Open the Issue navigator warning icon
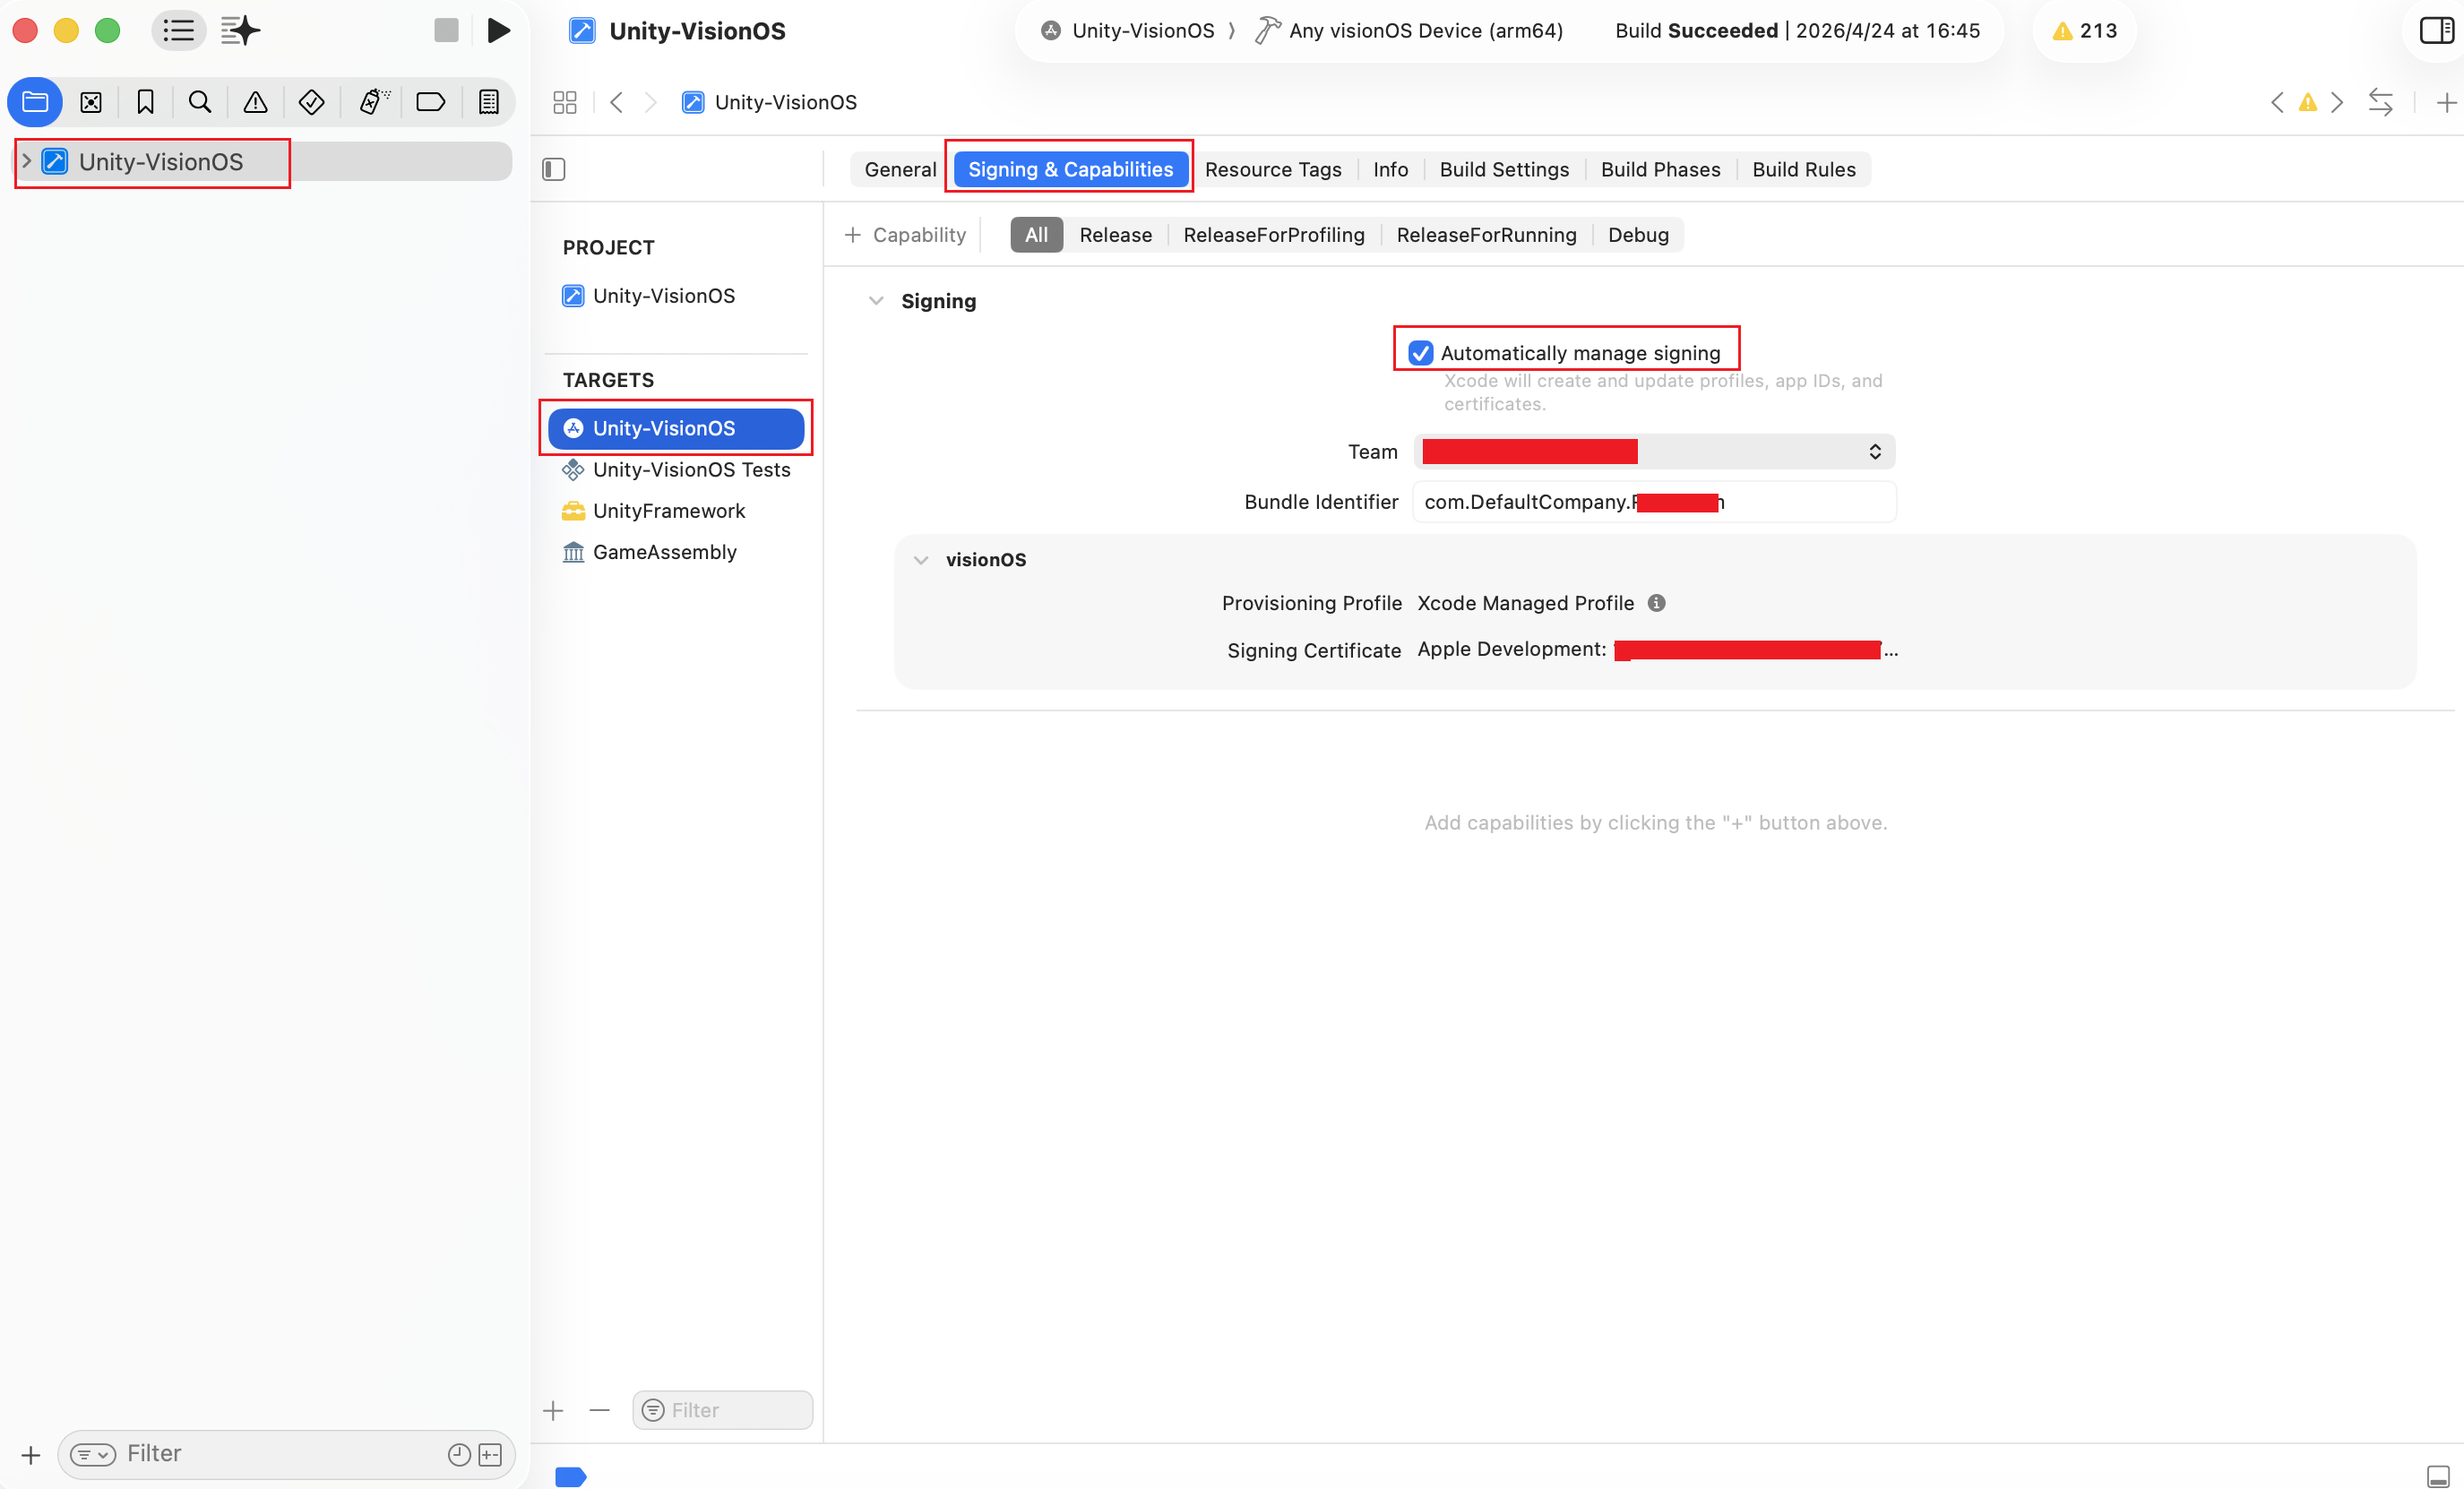2464x1489 pixels. click(x=255, y=102)
